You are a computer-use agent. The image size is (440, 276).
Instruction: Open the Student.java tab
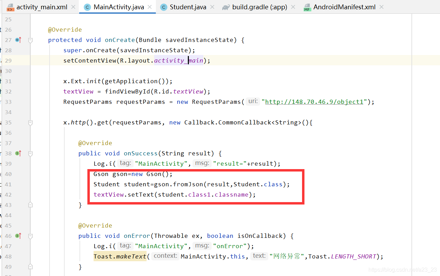click(188, 7)
